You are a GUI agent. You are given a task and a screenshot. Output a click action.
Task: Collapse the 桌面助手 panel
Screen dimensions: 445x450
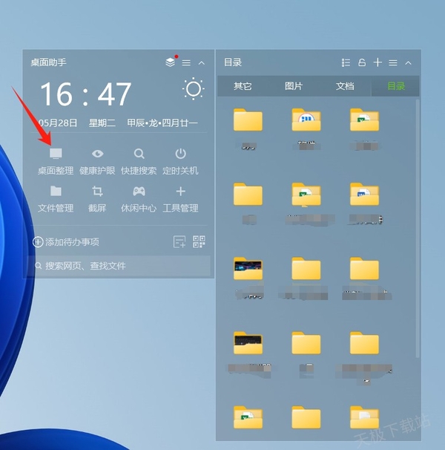pyautogui.click(x=202, y=63)
